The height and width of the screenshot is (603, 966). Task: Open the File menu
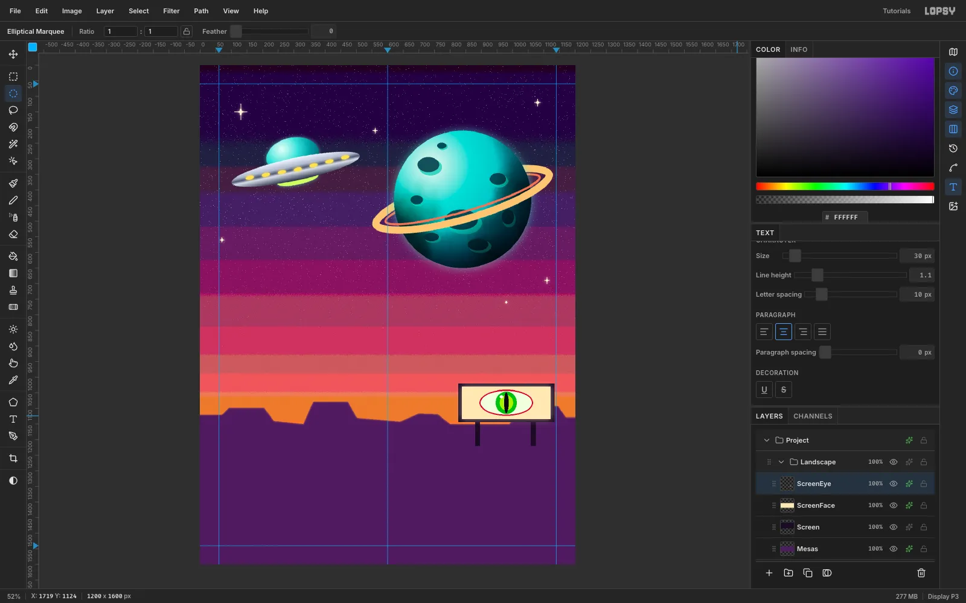pyautogui.click(x=15, y=11)
